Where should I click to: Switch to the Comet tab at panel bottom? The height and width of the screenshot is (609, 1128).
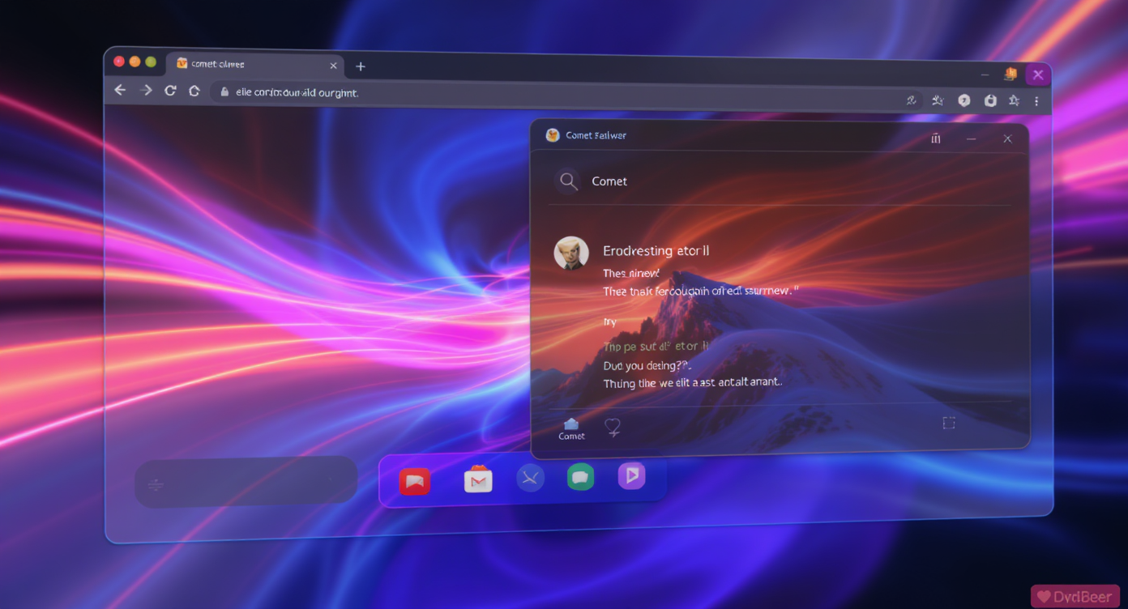(571, 428)
